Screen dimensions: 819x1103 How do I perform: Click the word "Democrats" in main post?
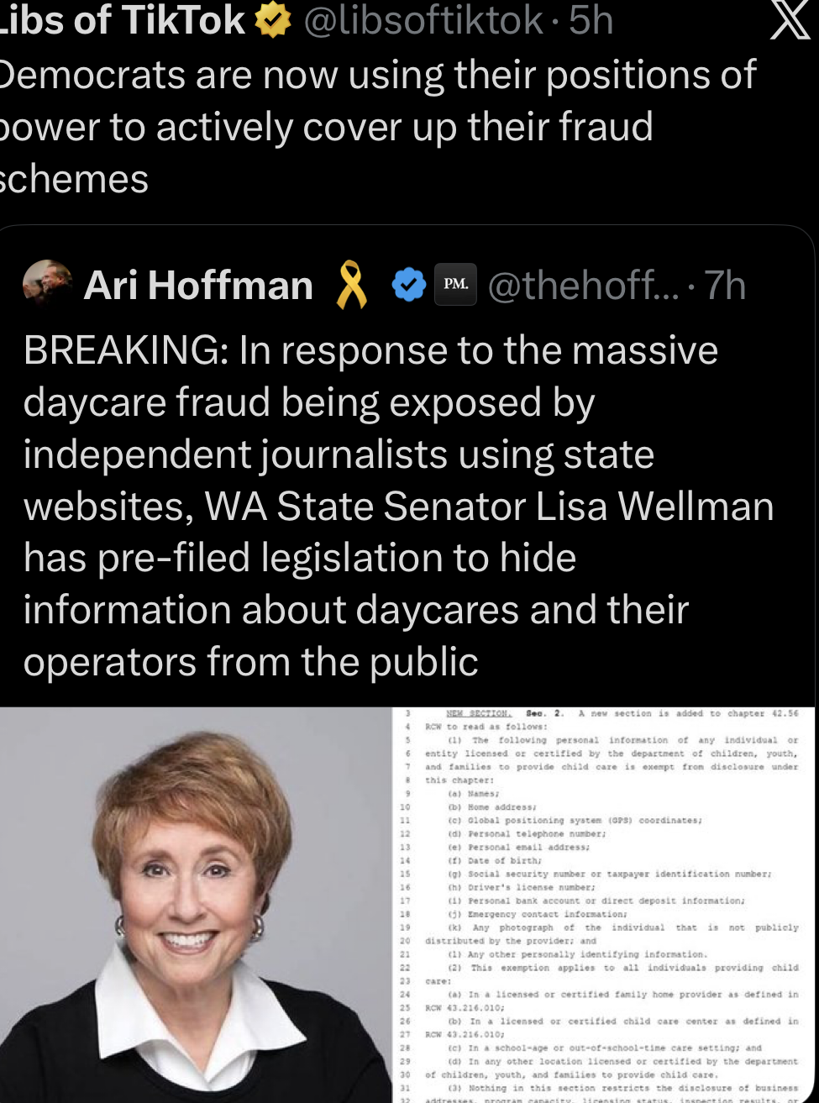pyautogui.click(x=94, y=75)
